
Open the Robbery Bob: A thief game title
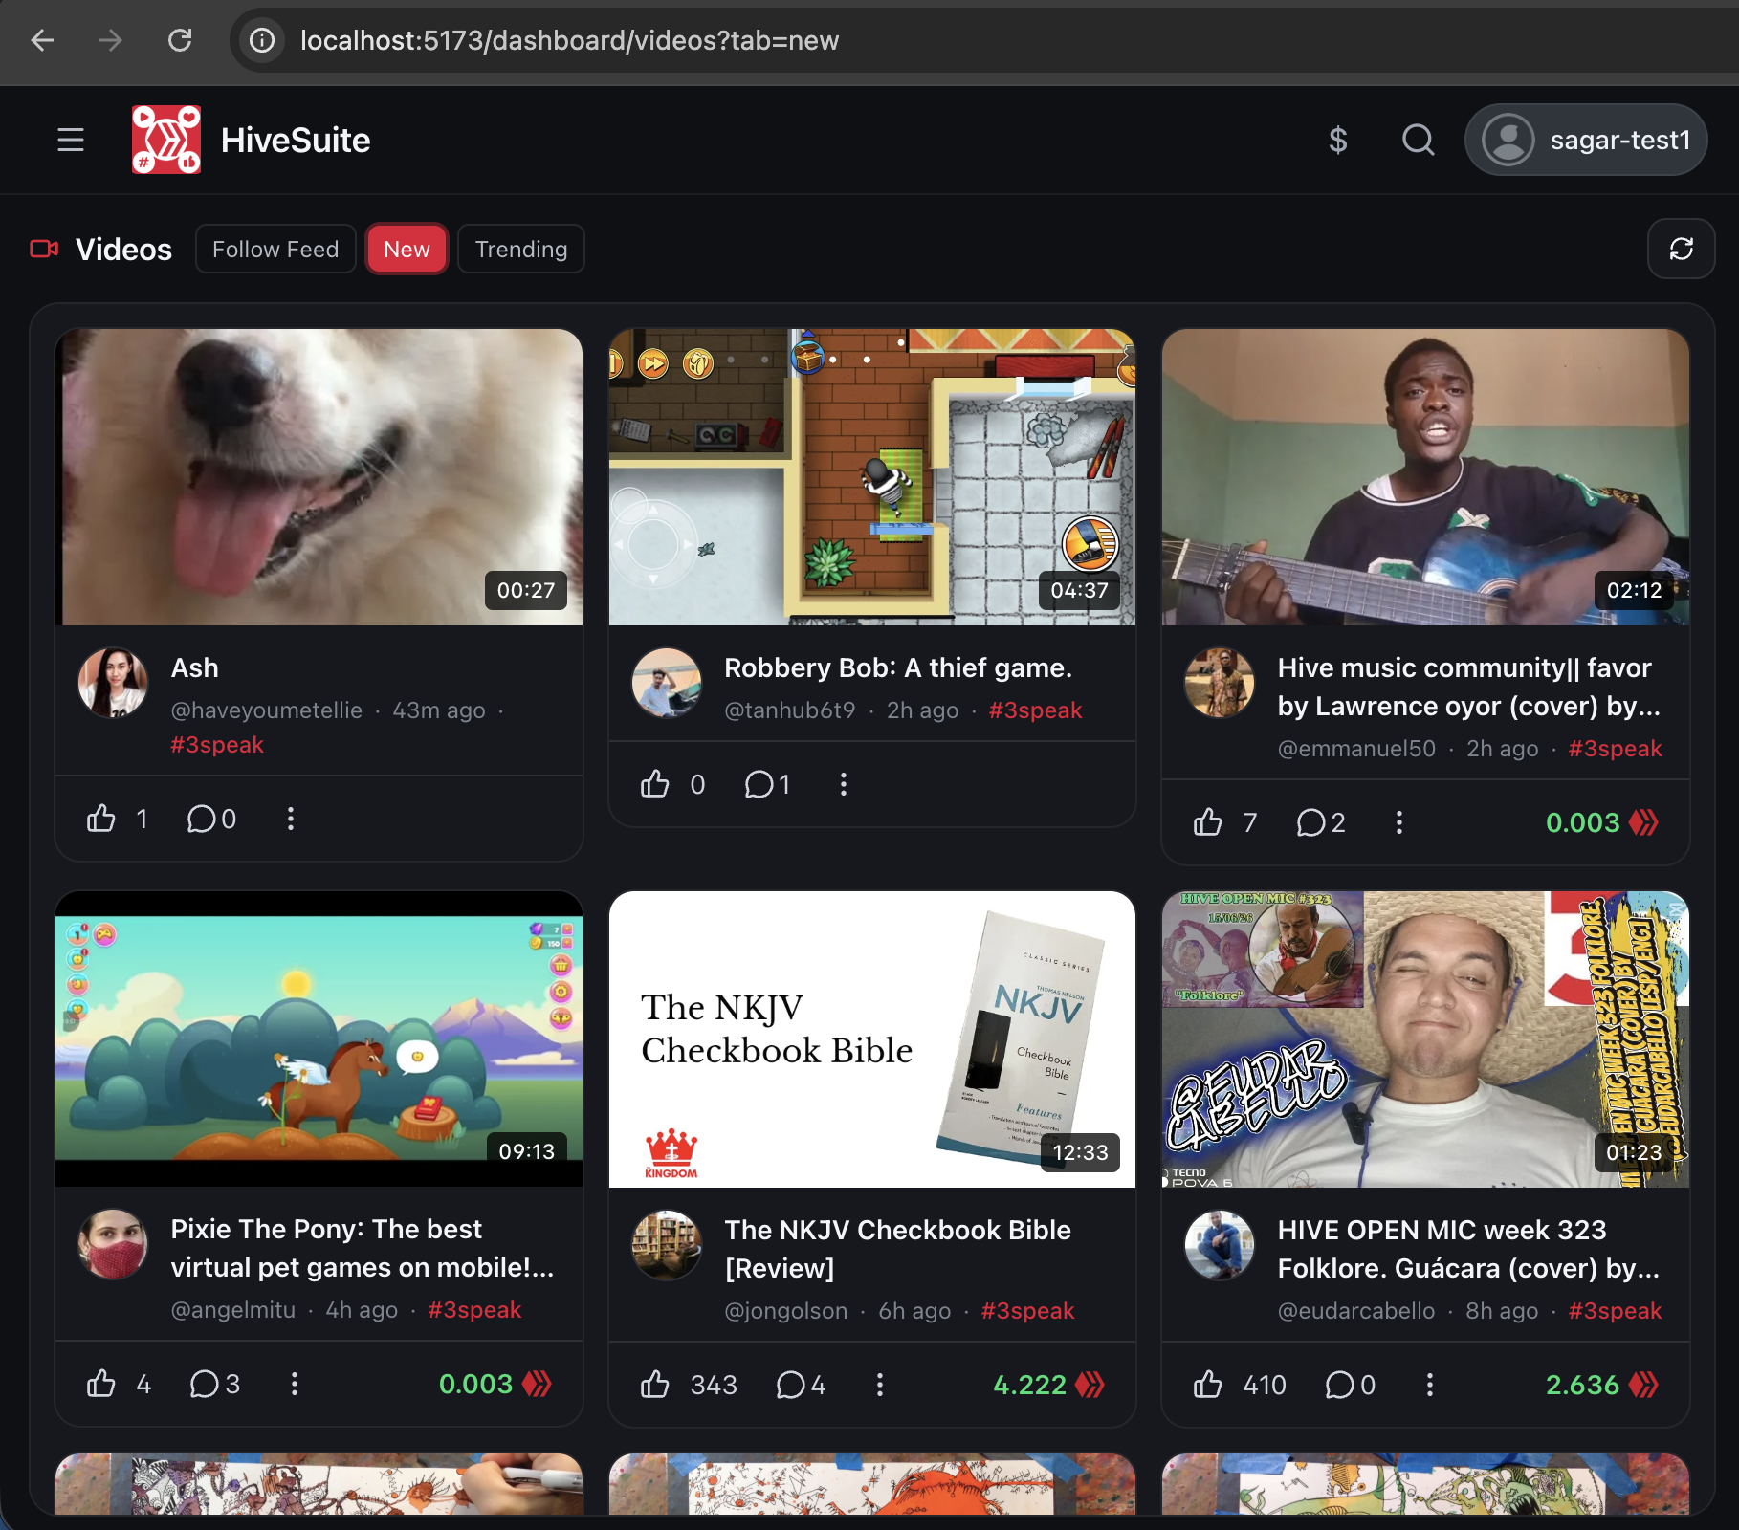point(898,667)
